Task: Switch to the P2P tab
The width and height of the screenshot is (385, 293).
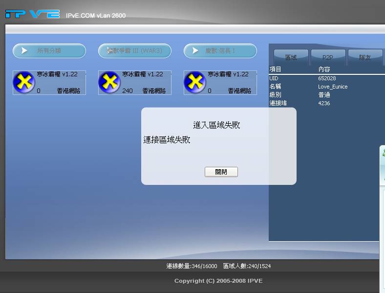Action: 328,57
